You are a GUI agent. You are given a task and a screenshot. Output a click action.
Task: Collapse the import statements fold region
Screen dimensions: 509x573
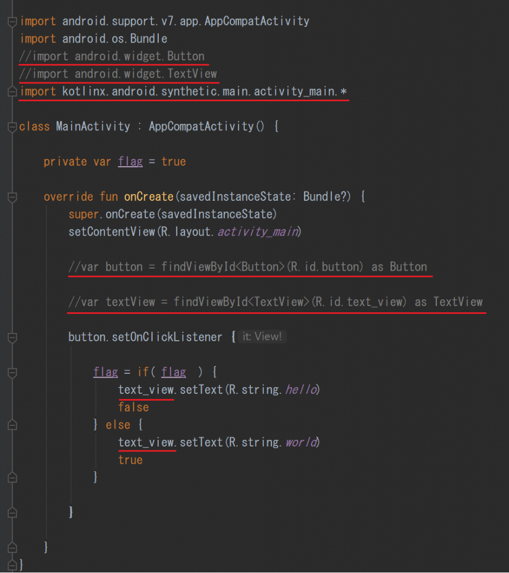11,21
